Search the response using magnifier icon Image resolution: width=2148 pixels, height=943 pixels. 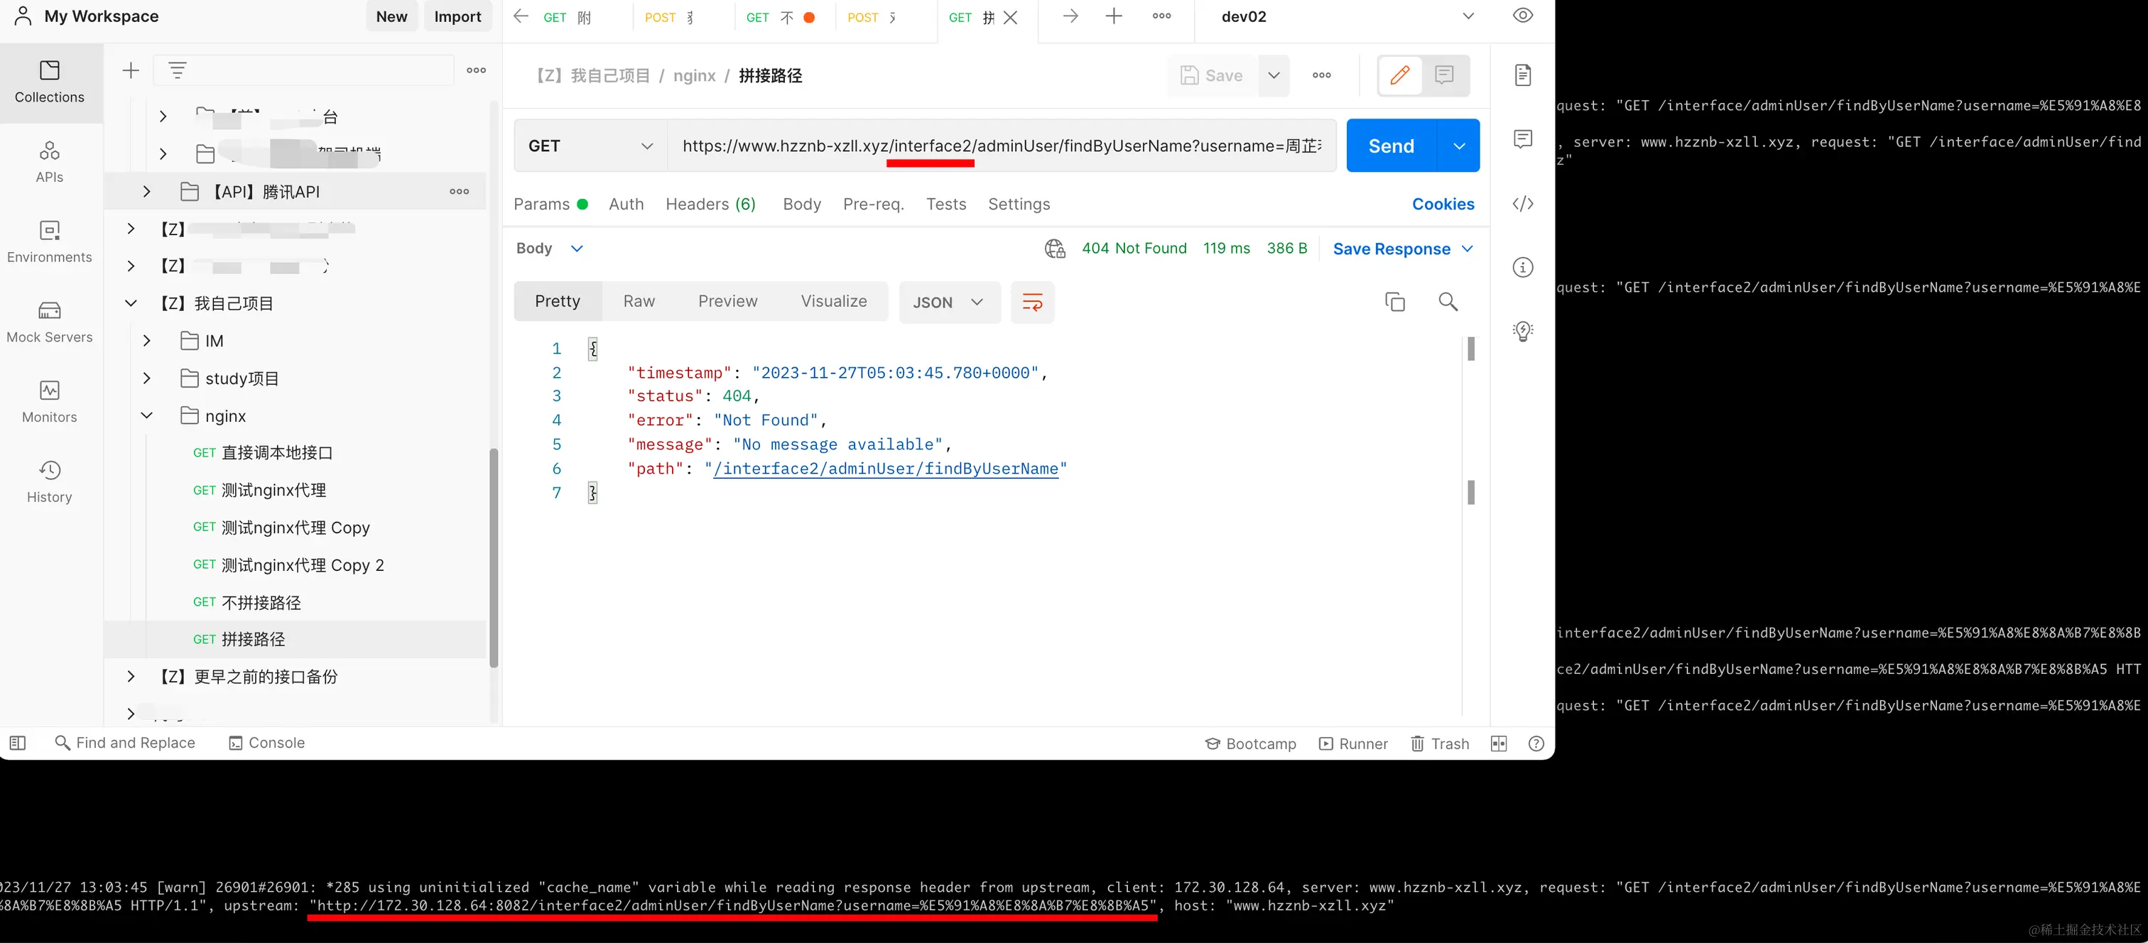pos(1448,302)
